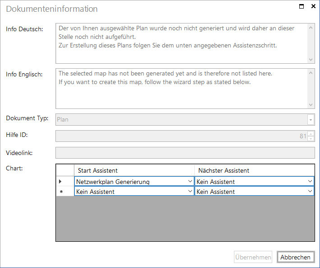Viewport: 320px width, 268px height.
Task: Click the Übernehmen button
Action: pos(253,257)
